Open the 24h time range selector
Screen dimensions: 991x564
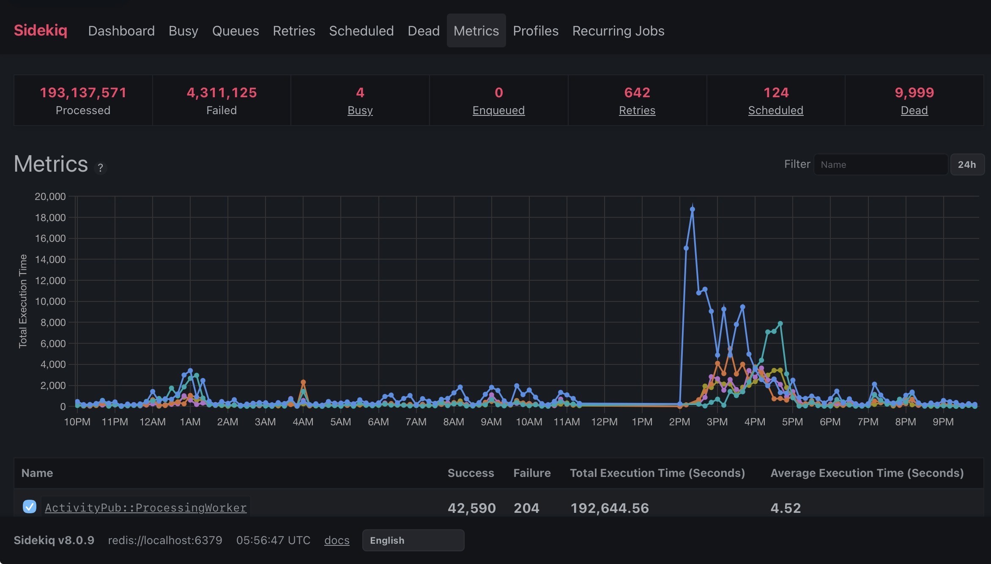click(967, 164)
